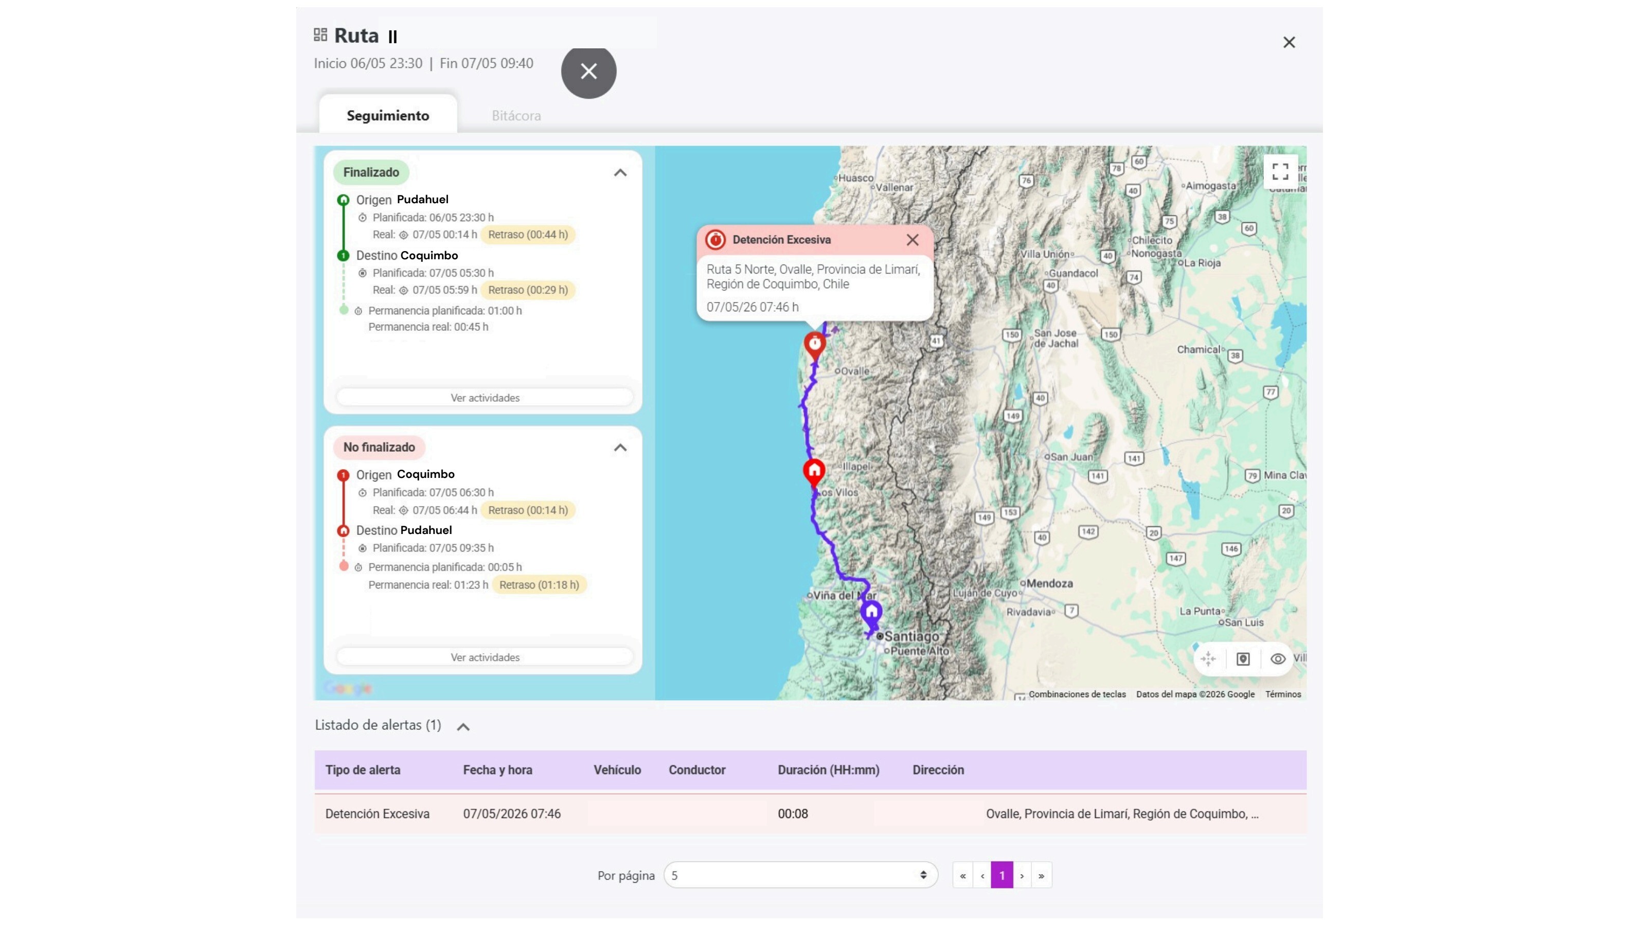Viewport: 1646px width, 926px height.
Task: Click the dark round close button
Action: (x=588, y=71)
